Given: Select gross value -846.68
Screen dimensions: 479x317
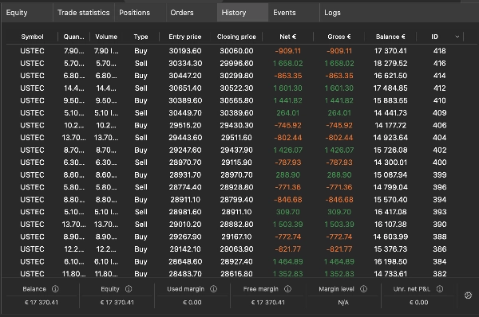Looking at the screenshot, I should pyautogui.click(x=339, y=200).
